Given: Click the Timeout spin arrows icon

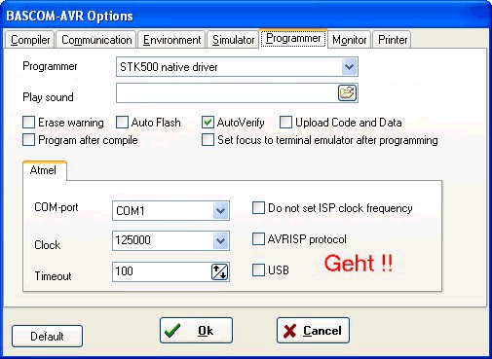Looking at the screenshot, I should [x=220, y=271].
